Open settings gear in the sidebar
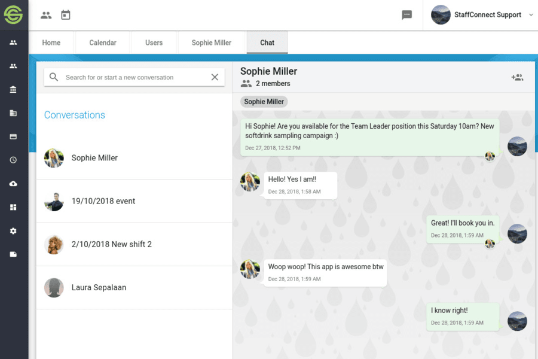 point(13,231)
